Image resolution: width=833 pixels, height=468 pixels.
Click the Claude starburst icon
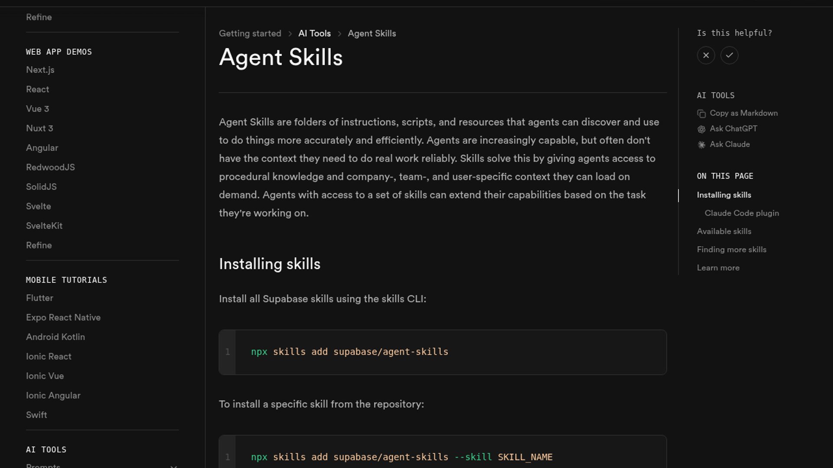click(x=701, y=145)
